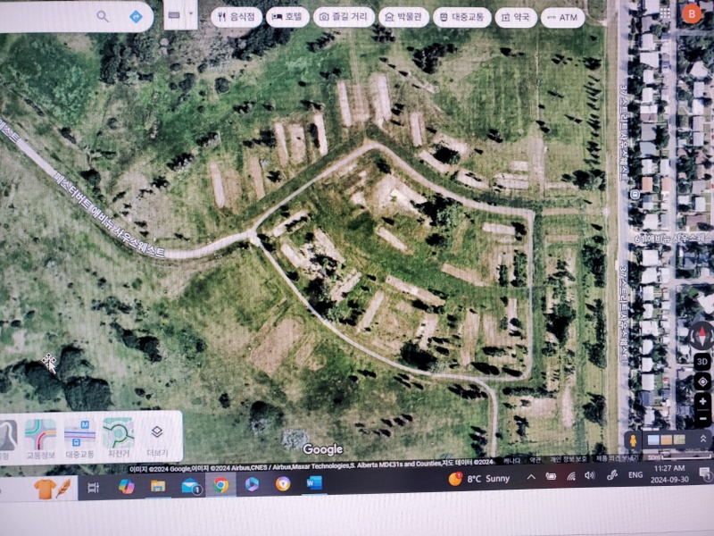Image resolution: width=714 pixels, height=536 pixels.
Task: Show my location on the map
Action: click(703, 381)
